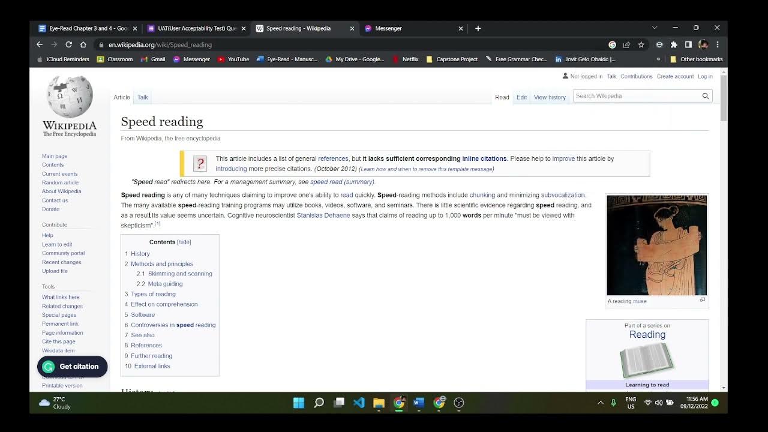
Task: Open the Chrome profile avatar
Action: tap(703, 44)
